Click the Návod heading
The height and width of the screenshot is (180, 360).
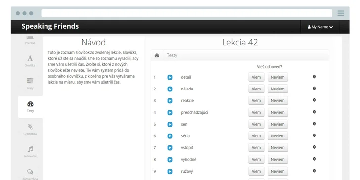click(93, 43)
